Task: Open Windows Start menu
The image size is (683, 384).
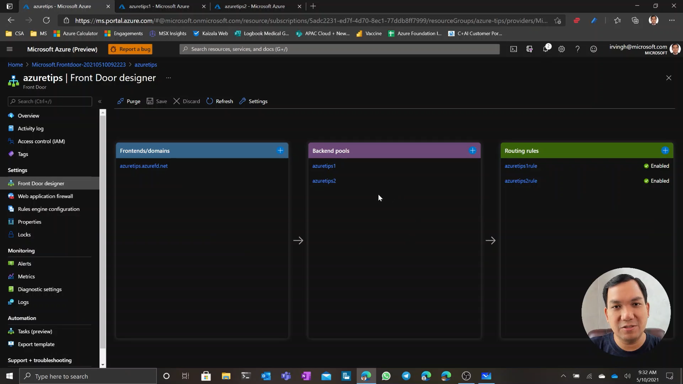Action: [x=10, y=376]
